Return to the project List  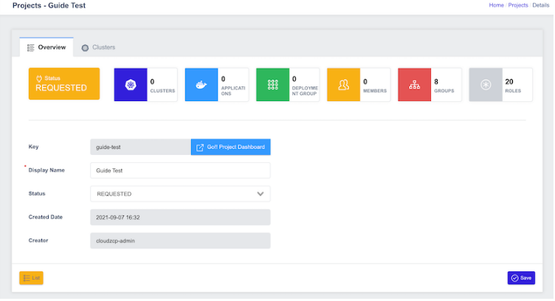click(31, 278)
